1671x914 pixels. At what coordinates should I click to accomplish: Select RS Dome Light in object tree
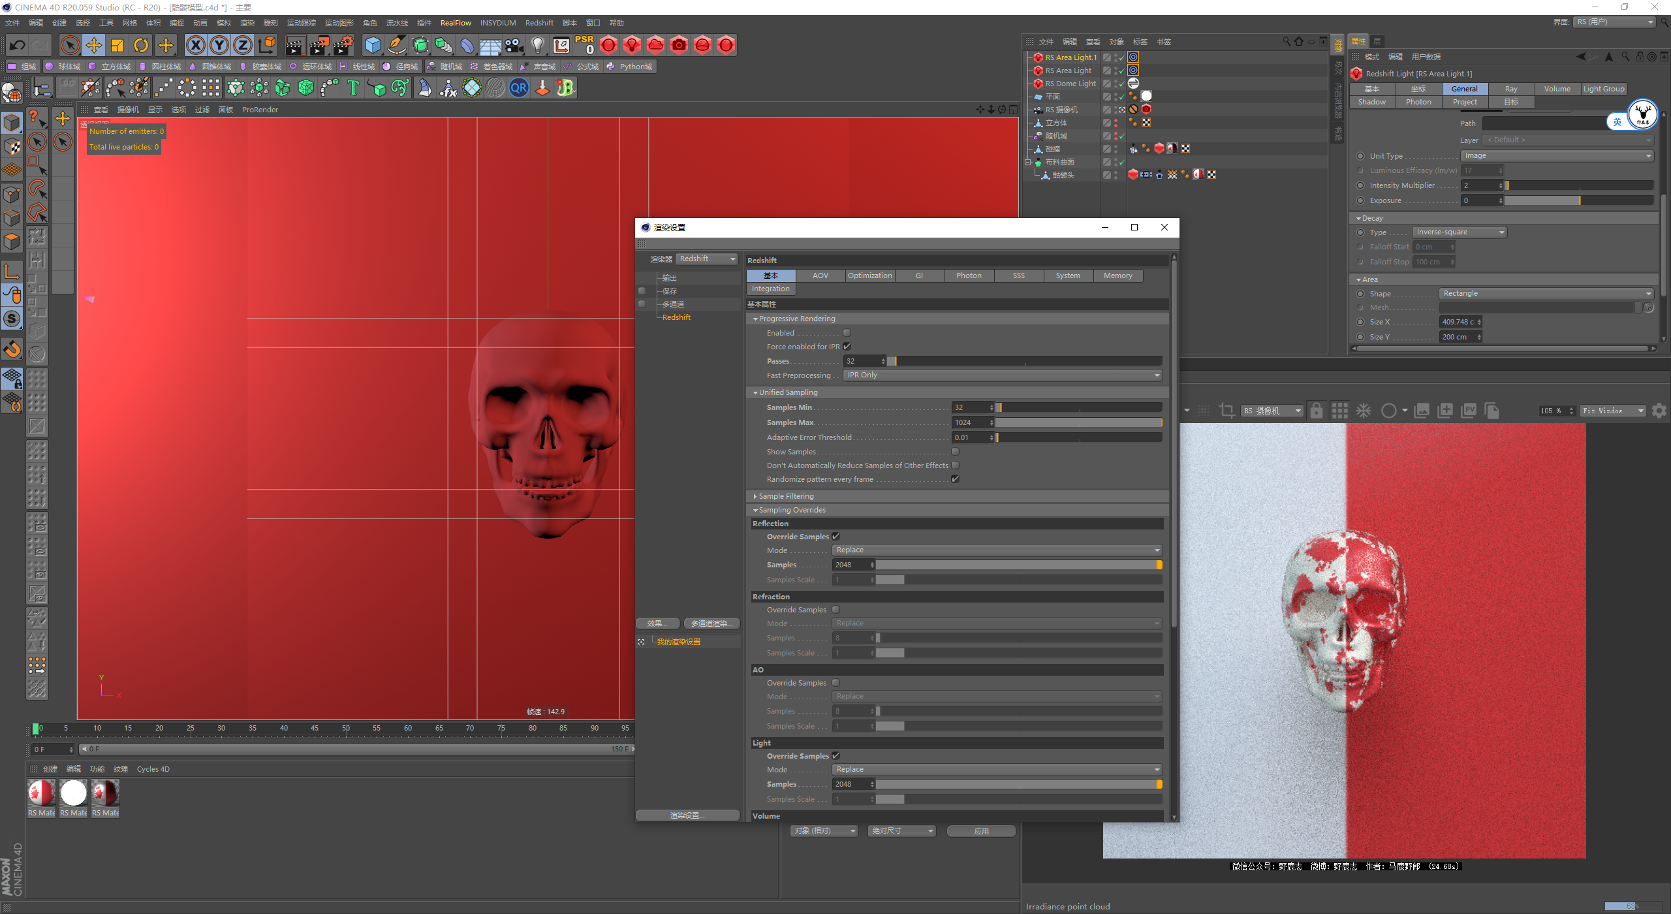coord(1070,84)
